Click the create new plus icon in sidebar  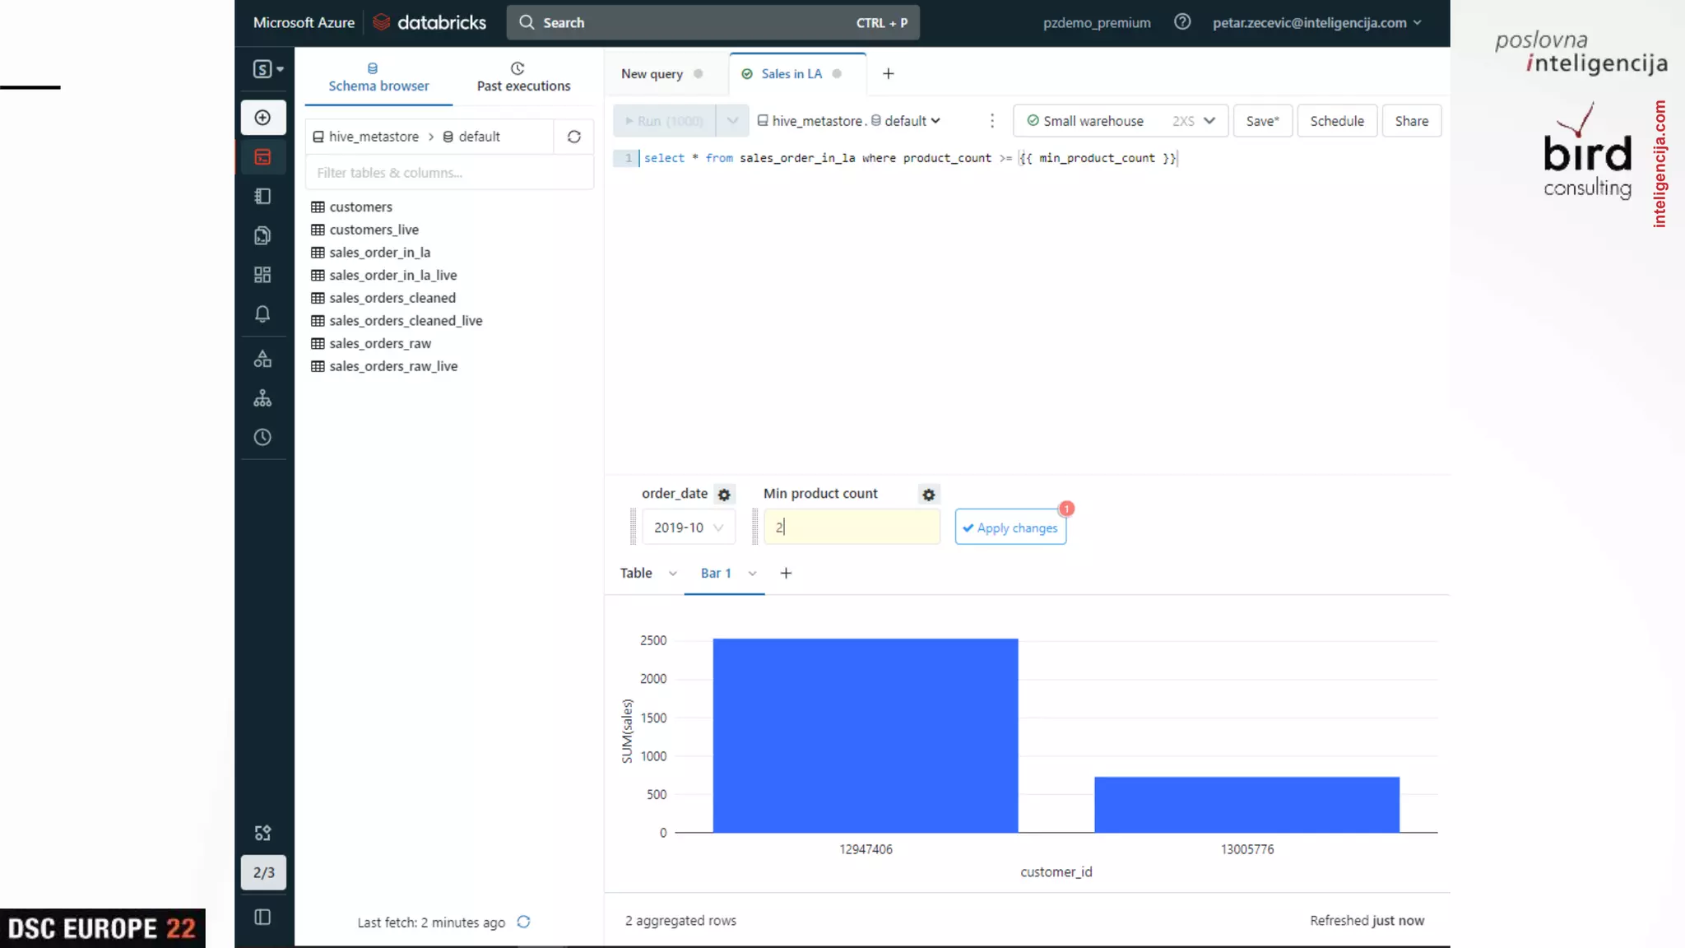[262, 118]
